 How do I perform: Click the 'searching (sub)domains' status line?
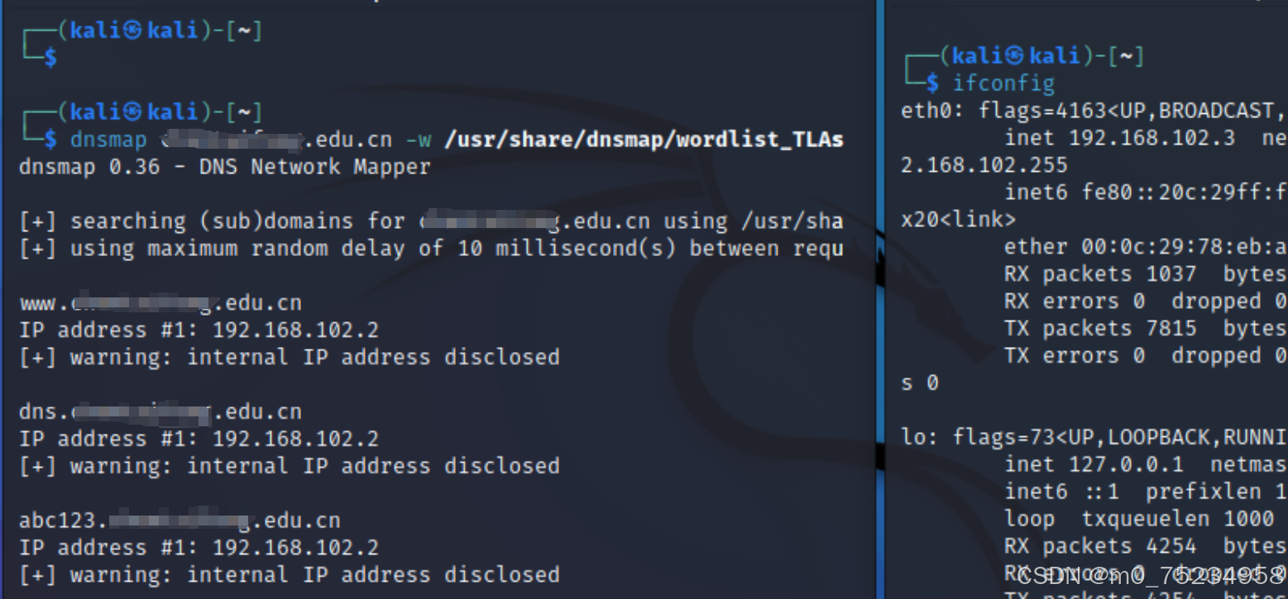pyautogui.click(x=331, y=220)
